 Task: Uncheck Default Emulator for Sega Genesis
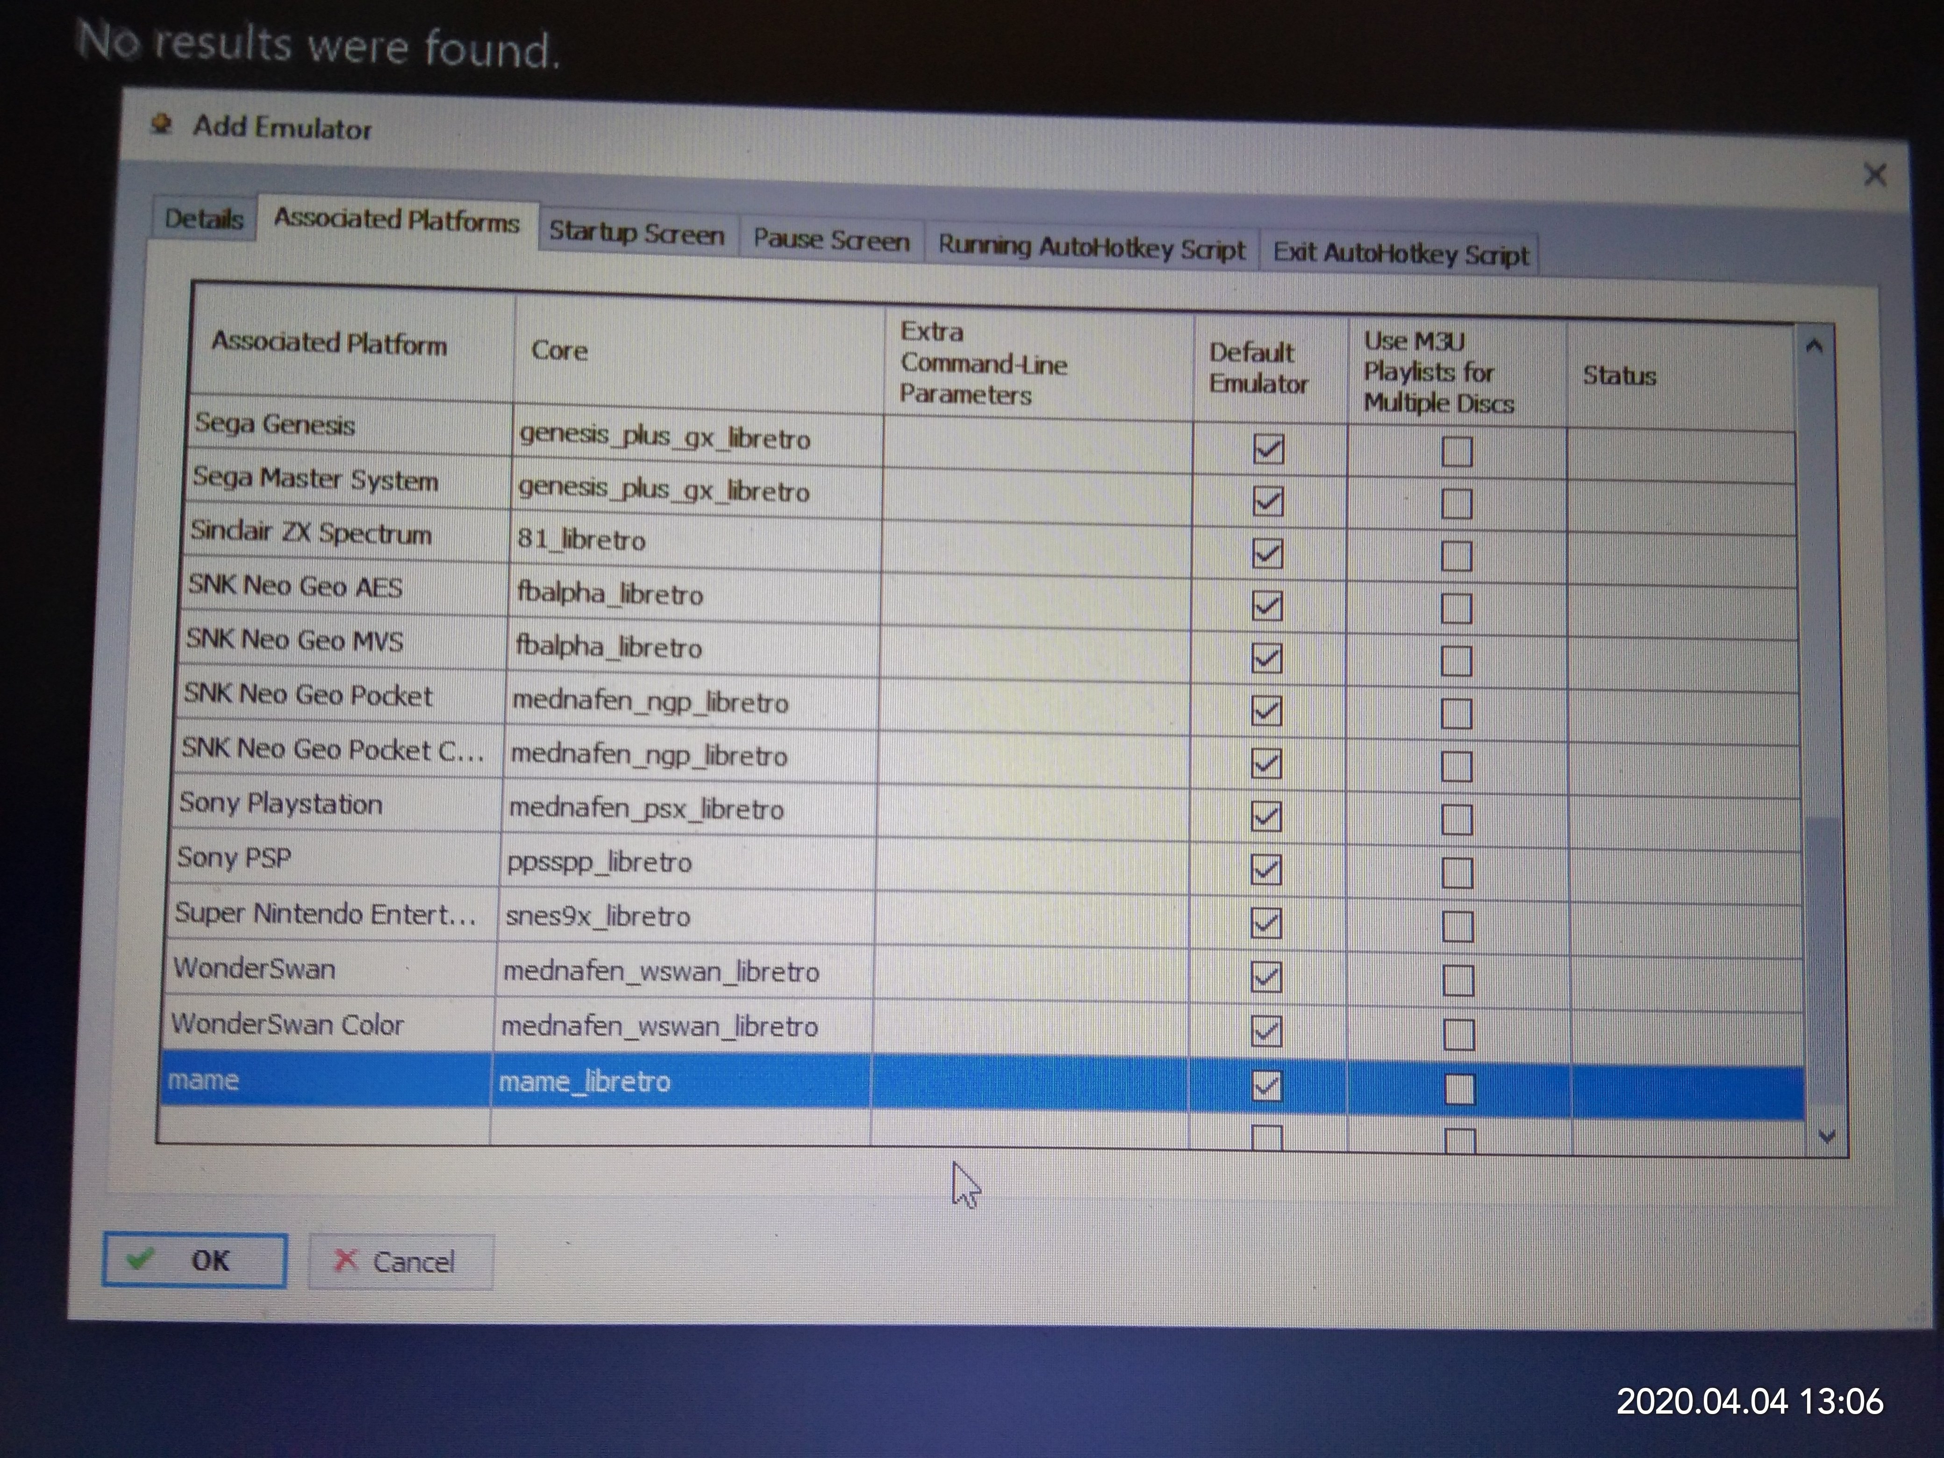point(1267,449)
